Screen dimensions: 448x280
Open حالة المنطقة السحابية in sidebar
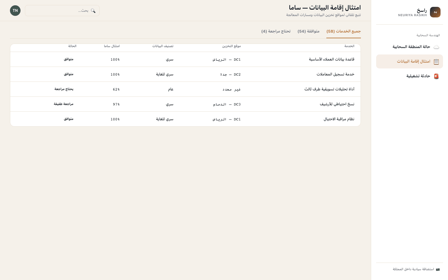click(409, 47)
